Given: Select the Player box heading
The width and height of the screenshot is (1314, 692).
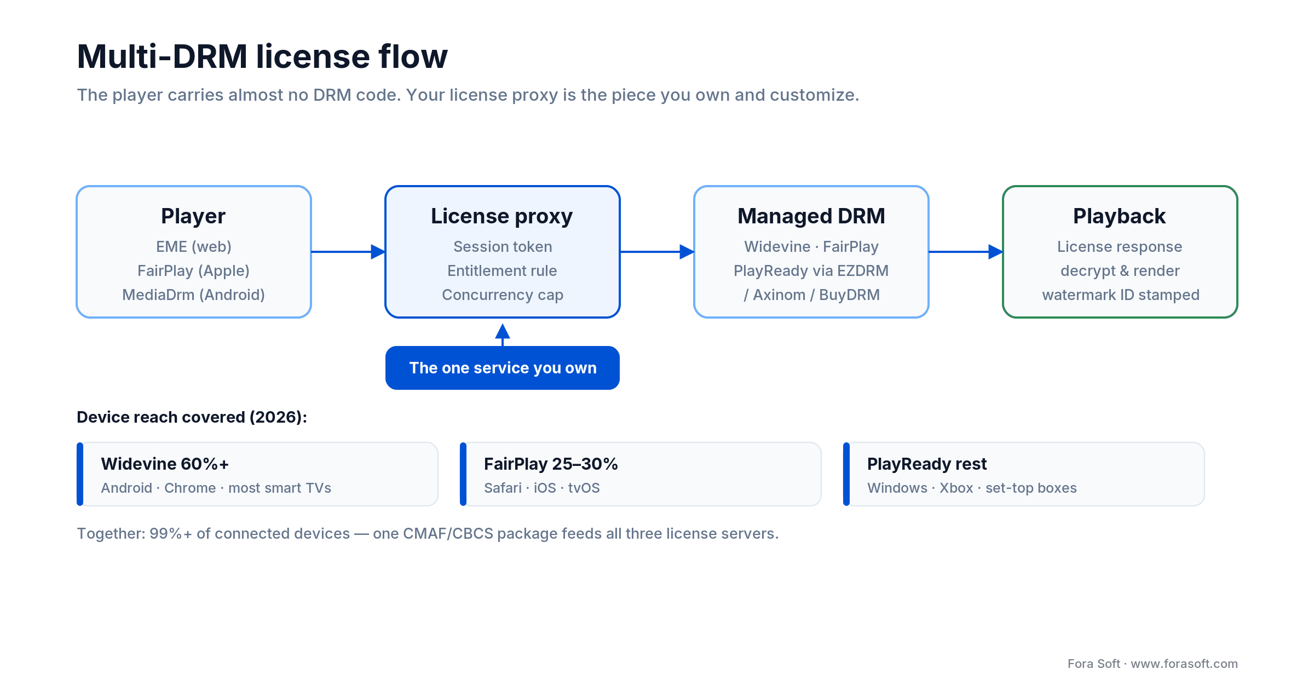Looking at the screenshot, I should click(x=193, y=216).
